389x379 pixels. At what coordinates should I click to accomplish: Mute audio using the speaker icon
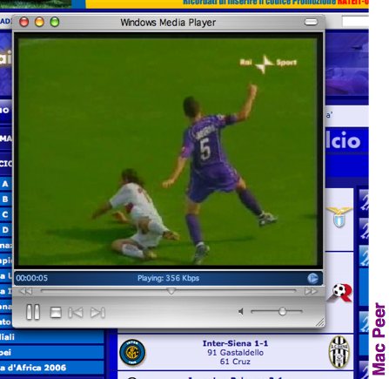pyautogui.click(x=241, y=312)
